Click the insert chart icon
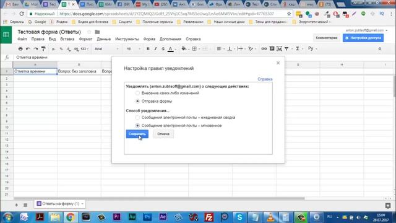 point(279,48)
